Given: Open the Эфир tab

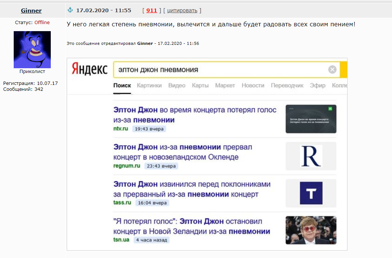Looking at the screenshot, I should (x=318, y=86).
